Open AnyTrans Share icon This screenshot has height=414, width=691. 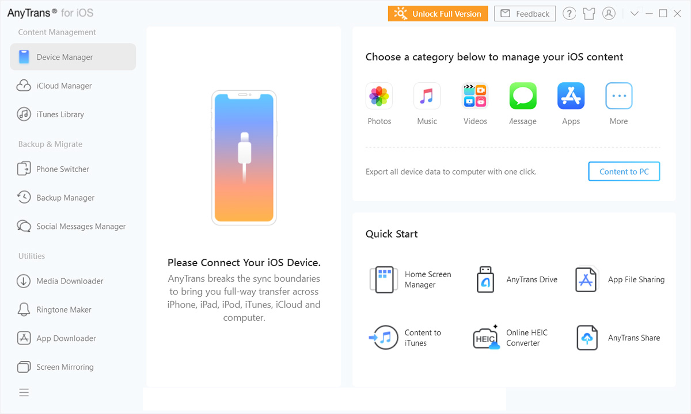pos(587,338)
